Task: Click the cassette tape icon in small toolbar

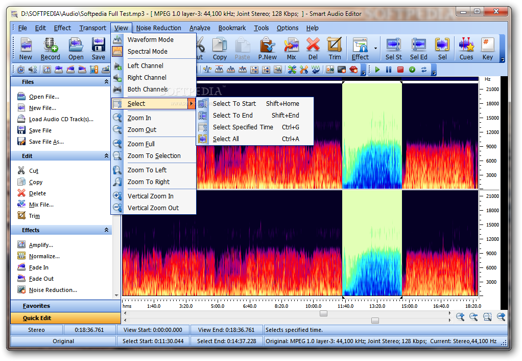Action: tap(342, 70)
